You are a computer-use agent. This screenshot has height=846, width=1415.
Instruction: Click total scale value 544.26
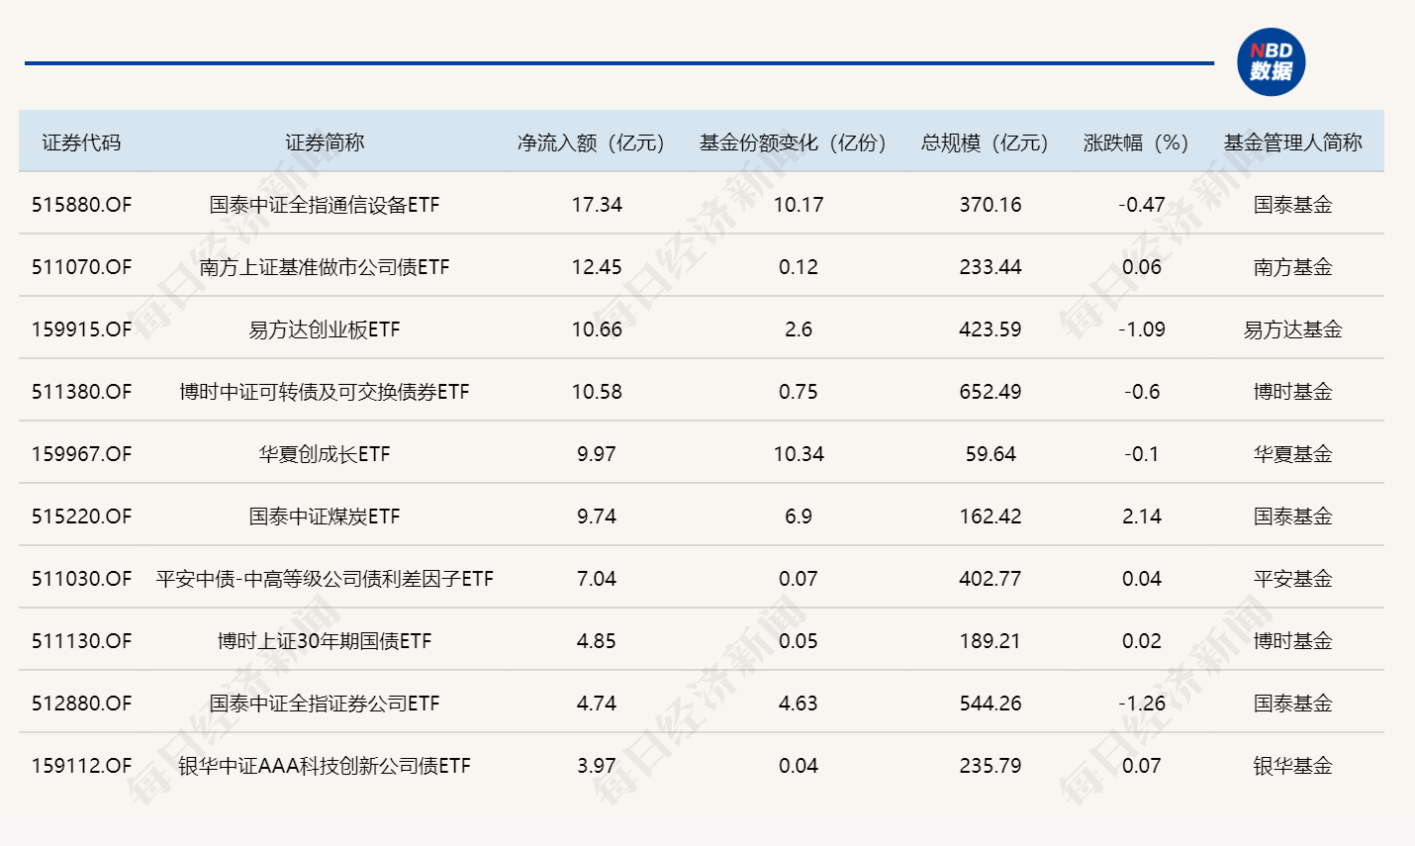coord(990,704)
